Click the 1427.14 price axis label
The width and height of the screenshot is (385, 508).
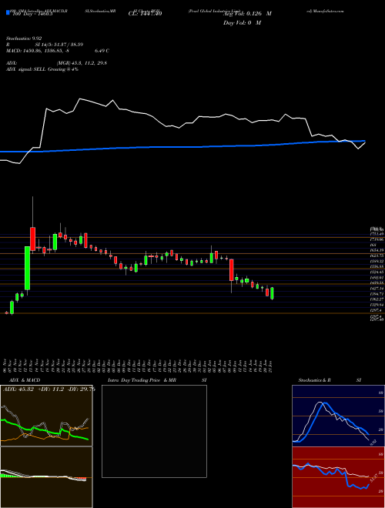(x=377, y=289)
